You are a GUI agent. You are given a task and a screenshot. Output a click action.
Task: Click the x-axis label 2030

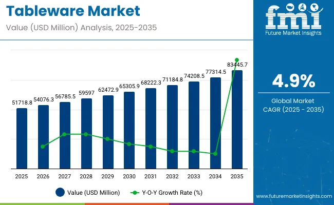point(129,176)
